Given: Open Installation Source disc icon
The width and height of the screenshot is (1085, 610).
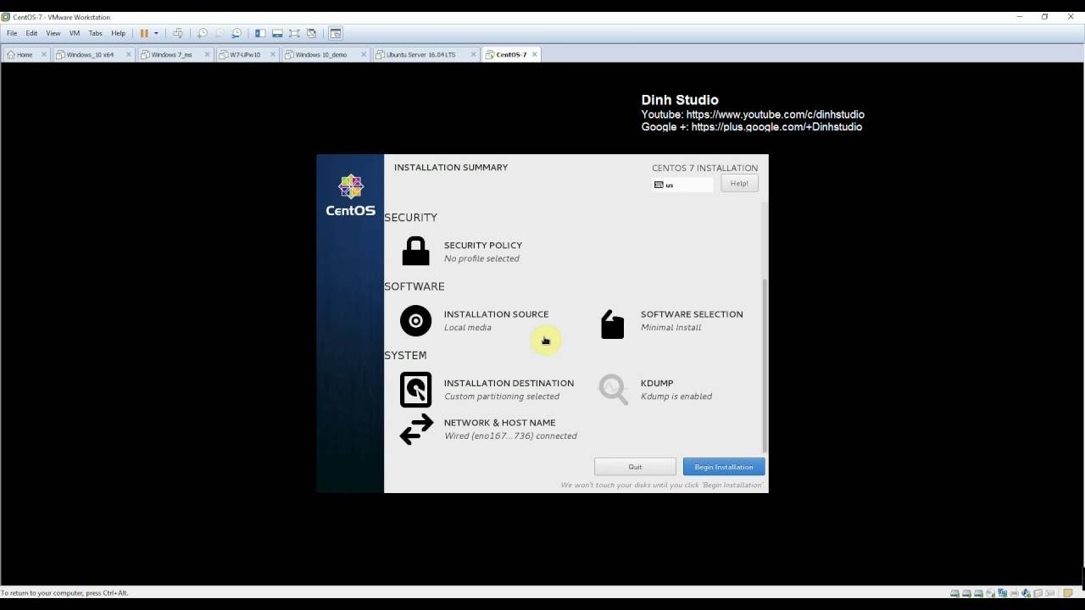Looking at the screenshot, I should pos(415,320).
